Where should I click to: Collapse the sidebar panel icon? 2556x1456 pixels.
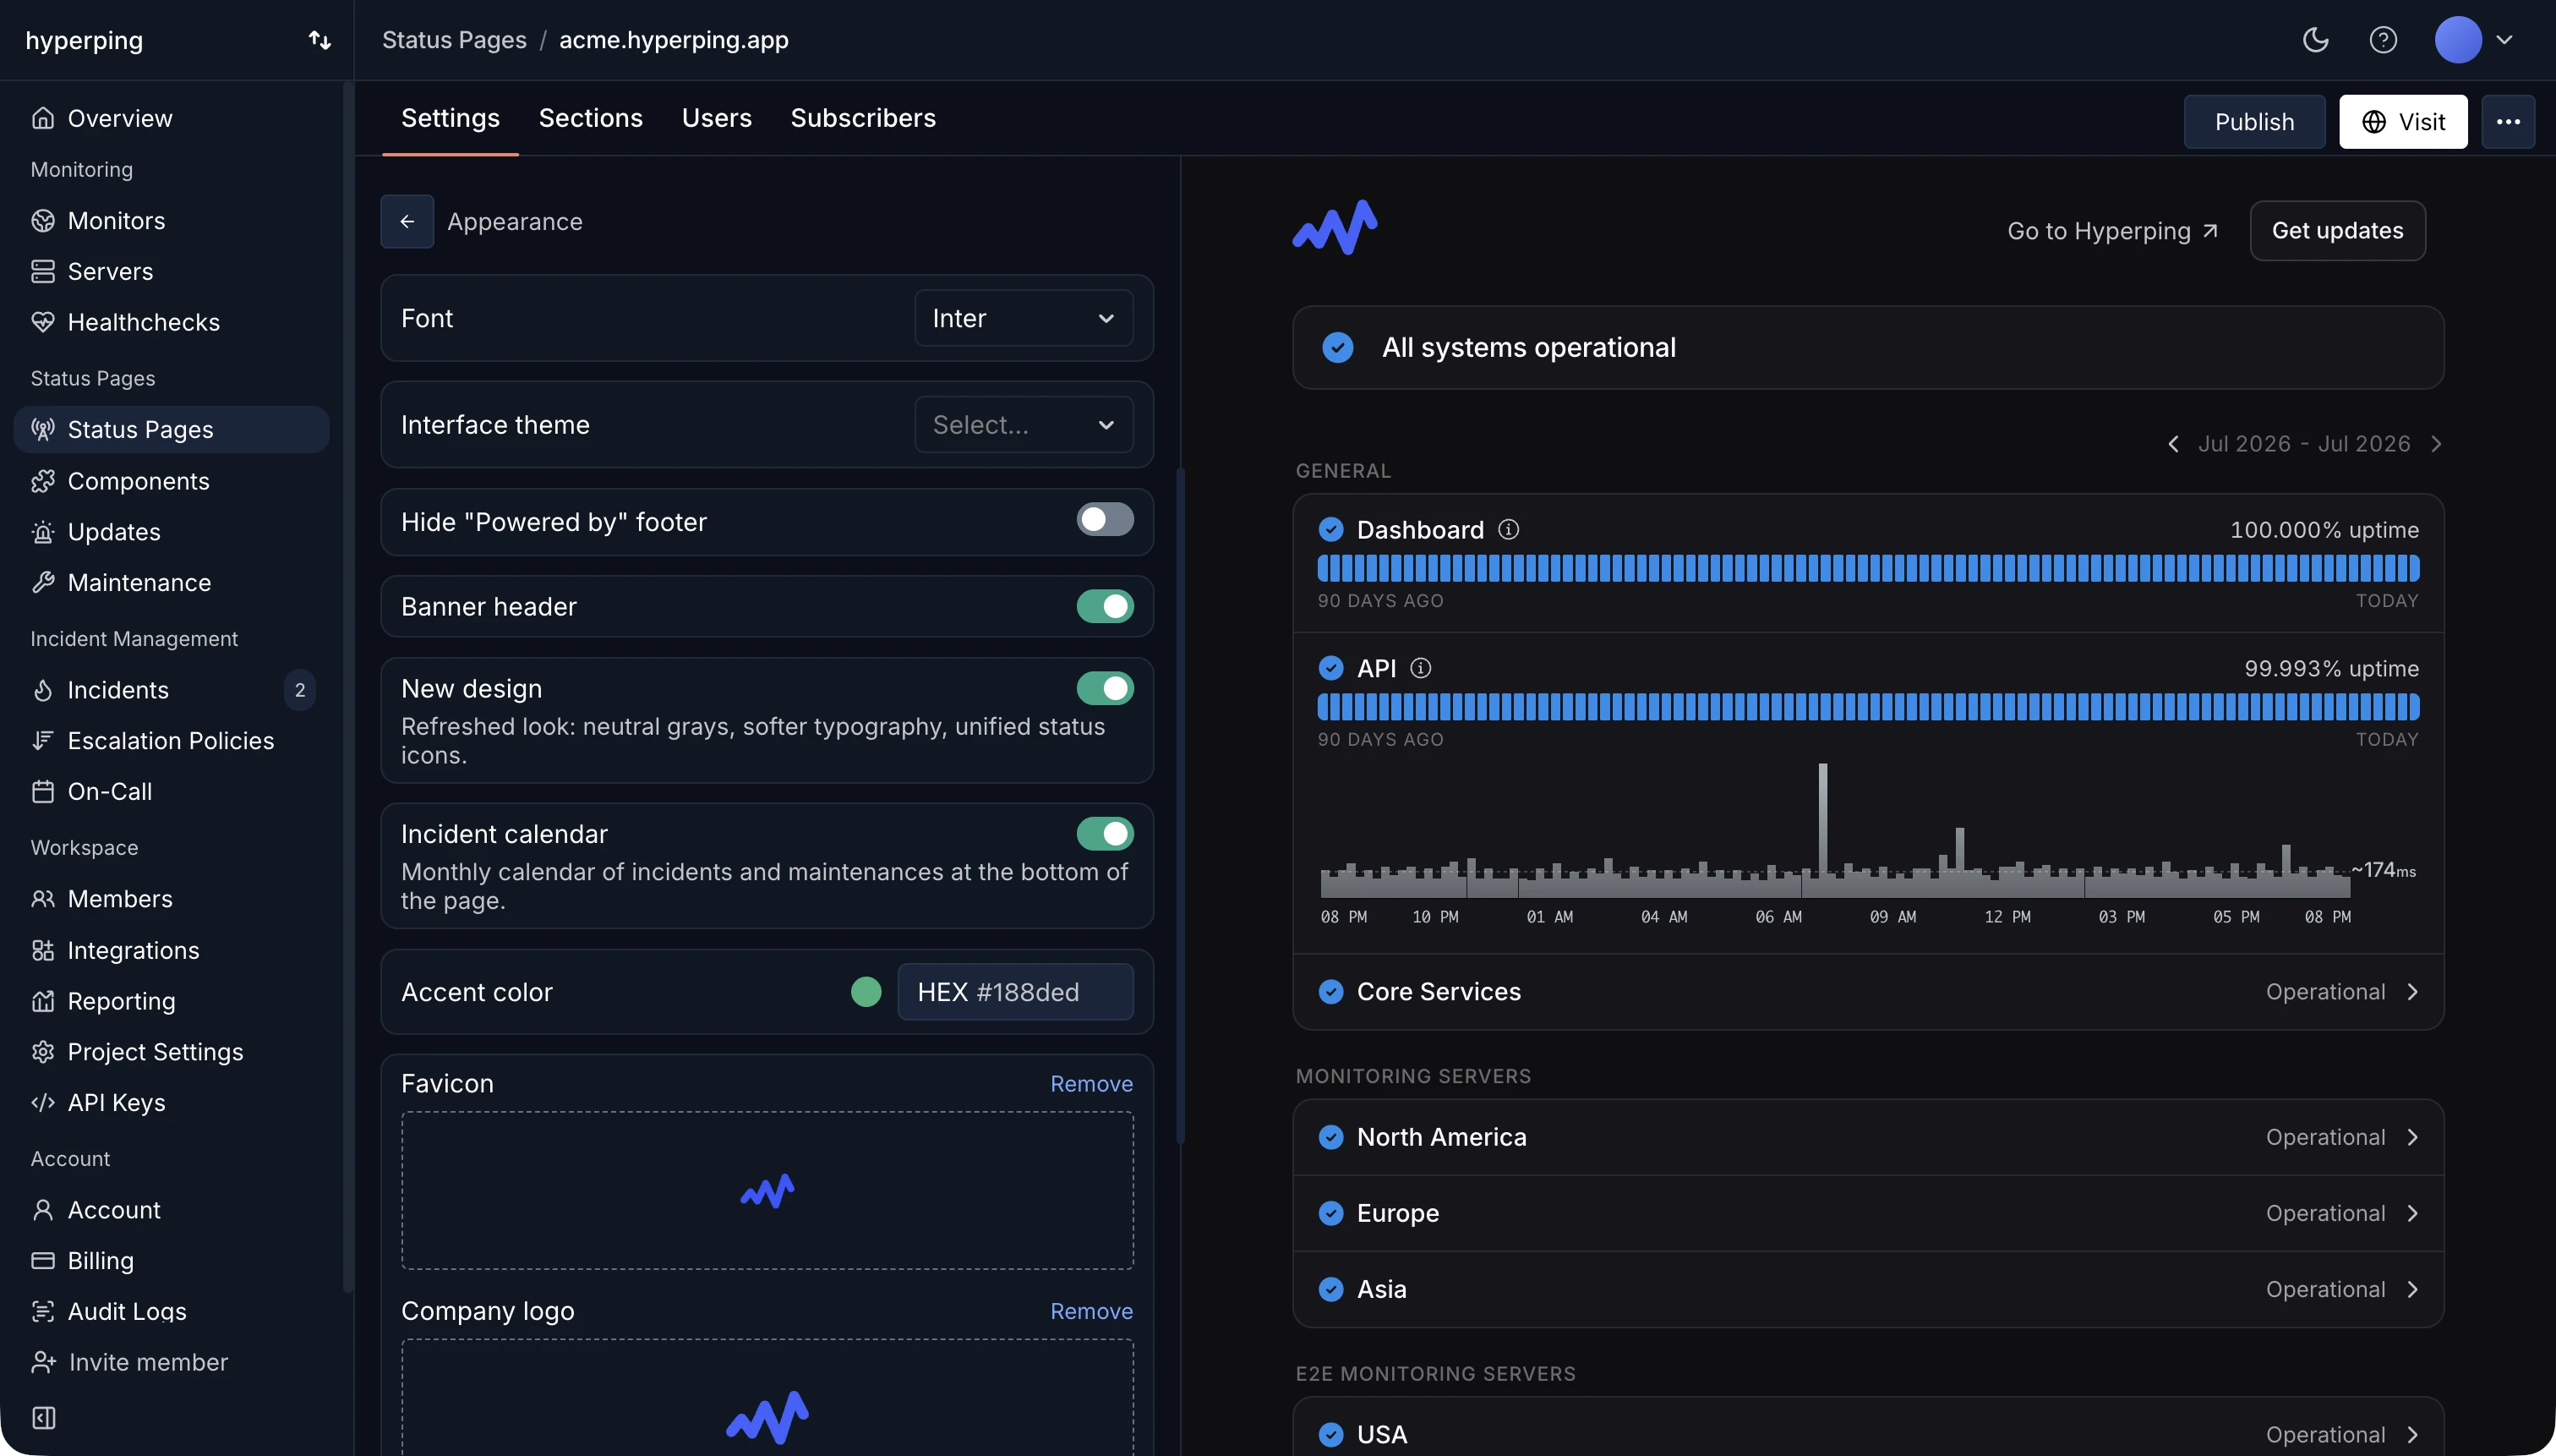pos(44,1418)
